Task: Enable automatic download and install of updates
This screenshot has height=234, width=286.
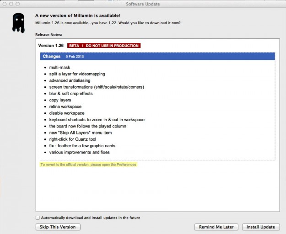Action: (38, 218)
